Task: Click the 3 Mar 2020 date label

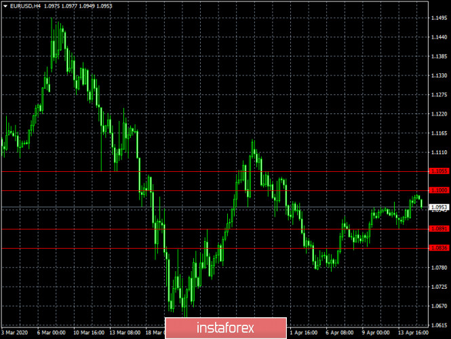Action: tap(14, 333)
